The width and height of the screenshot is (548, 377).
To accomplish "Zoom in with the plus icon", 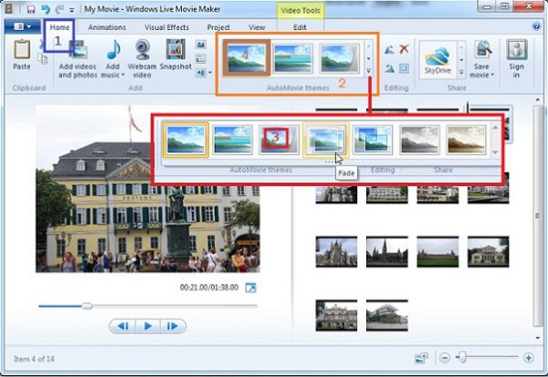I will pos(528,359).
